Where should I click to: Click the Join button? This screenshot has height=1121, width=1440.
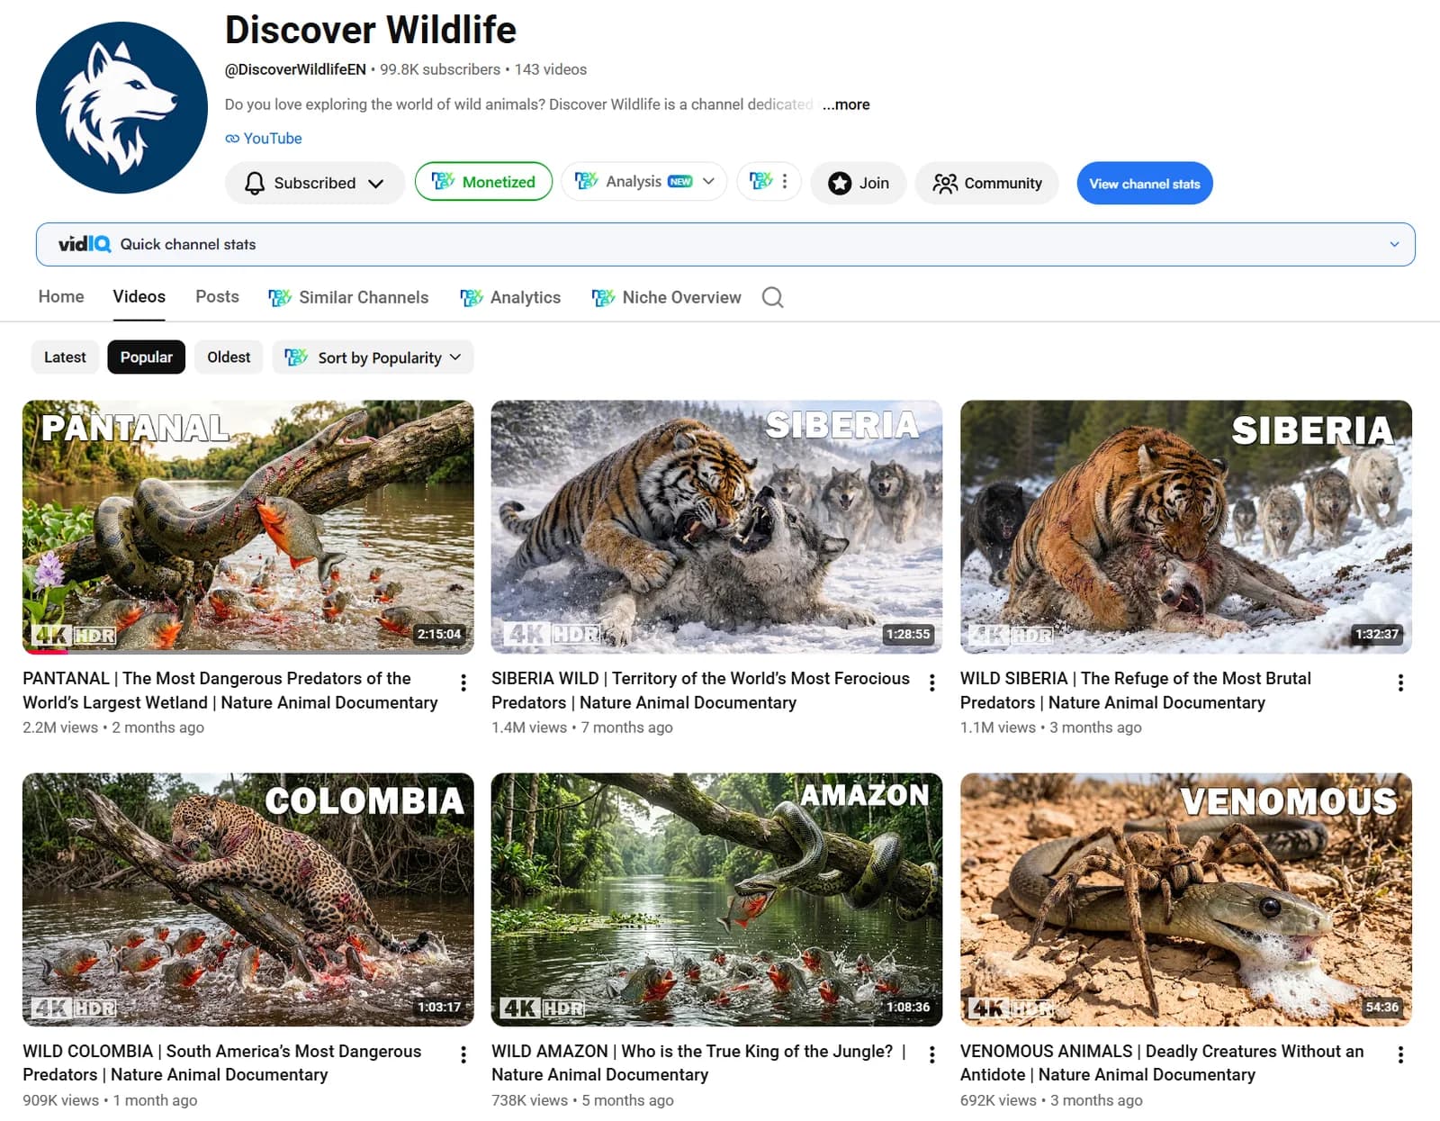859,184
